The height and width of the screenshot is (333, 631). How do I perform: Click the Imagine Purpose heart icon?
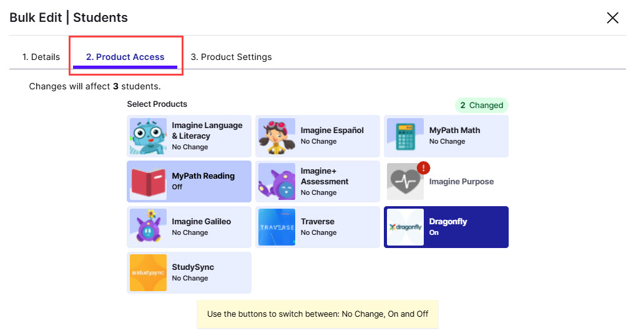click(405, 182)
